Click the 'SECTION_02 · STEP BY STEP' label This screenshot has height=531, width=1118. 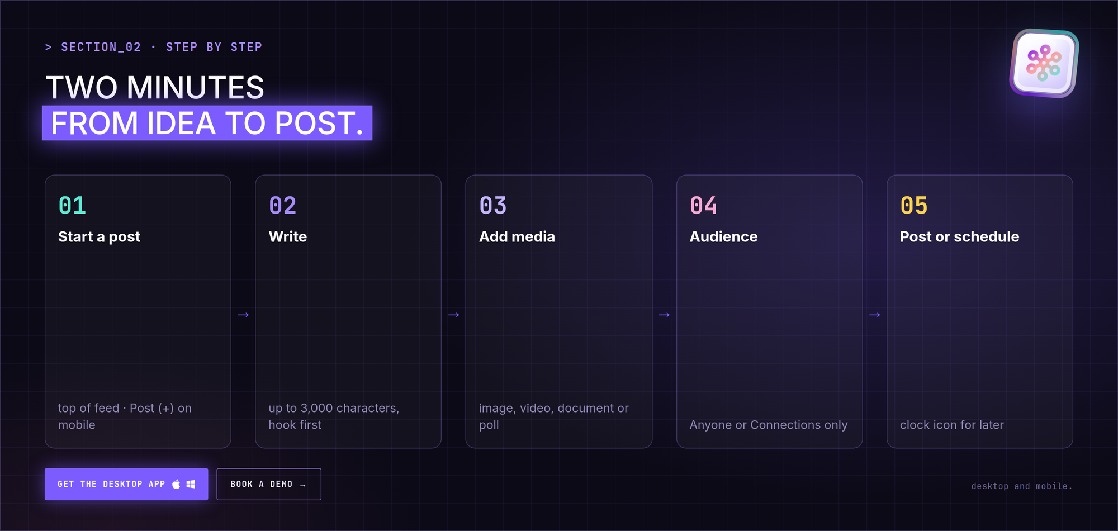[154, 47]
